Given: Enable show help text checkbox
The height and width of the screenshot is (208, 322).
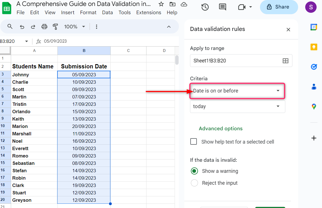Looking at the screenshot, I should 194,142.
